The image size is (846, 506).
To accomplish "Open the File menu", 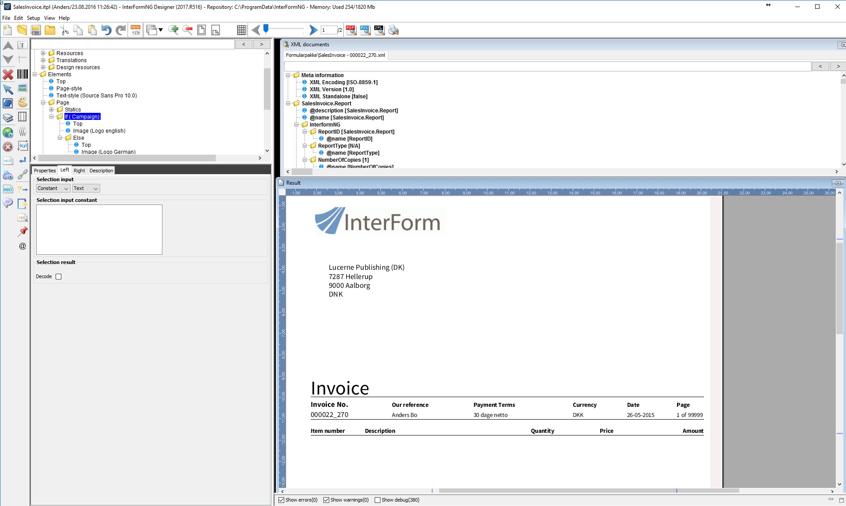I will pos(6,18).
